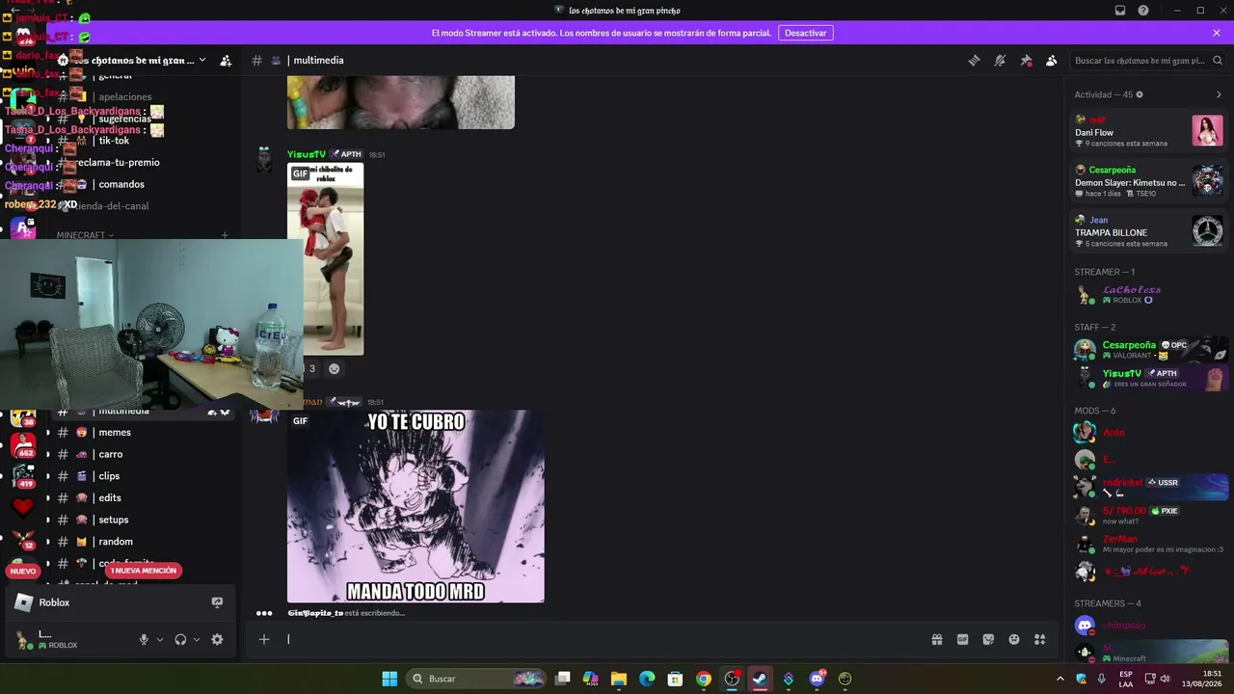Click Desactivar to turn off Streamer mode
This screenshot has height=694, width=1234.
pyautogui.click(x=805, y=33)
